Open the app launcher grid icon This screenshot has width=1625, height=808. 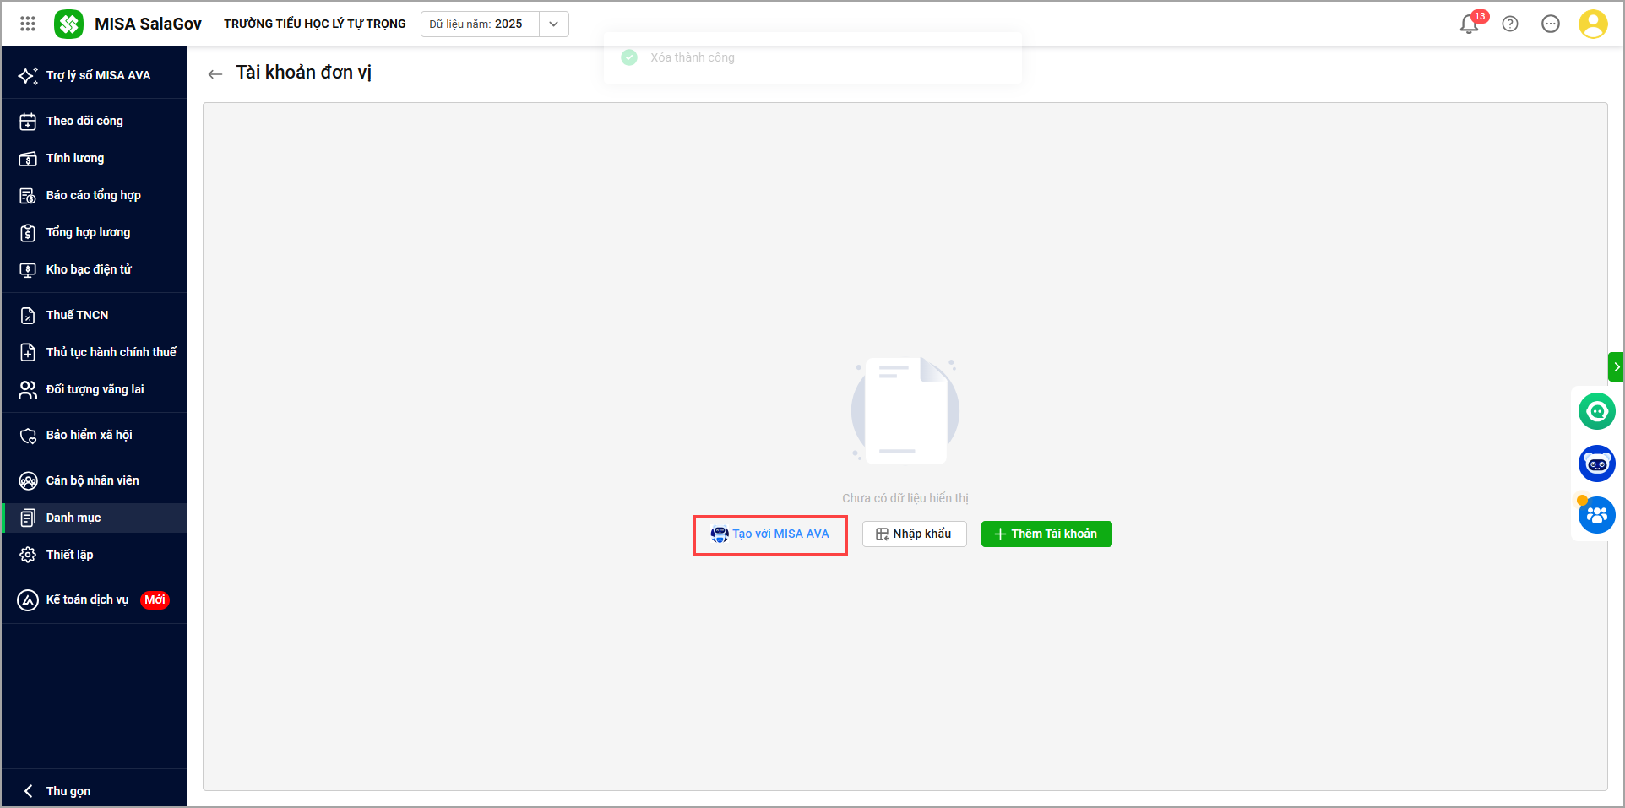(28, 24)
